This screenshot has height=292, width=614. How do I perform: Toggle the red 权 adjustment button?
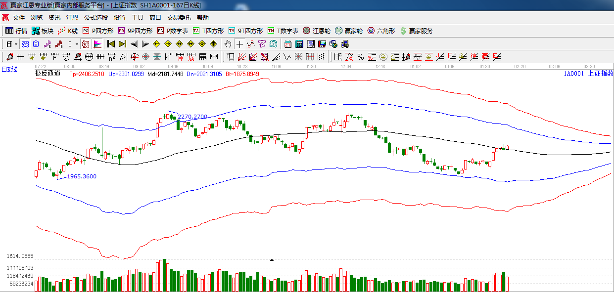click(86, 44)
